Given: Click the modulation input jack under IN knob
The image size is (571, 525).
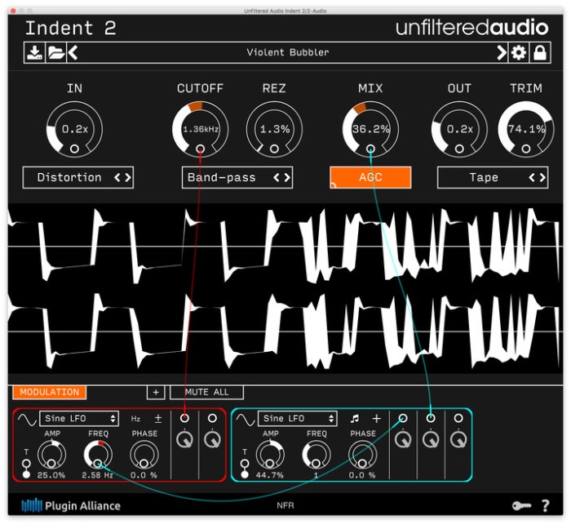Looking at the screenshot, I should 74,149.
